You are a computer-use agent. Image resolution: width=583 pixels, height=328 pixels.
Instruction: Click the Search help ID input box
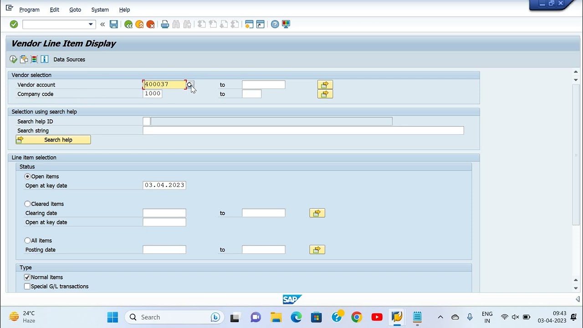coord(146,121)
